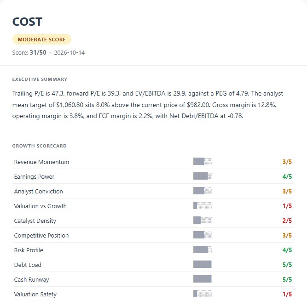Click the Cash Runway 5/5 score

click(287, 279)
